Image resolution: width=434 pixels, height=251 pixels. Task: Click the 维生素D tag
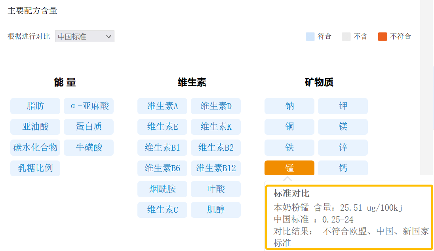(x=216, y=106)
